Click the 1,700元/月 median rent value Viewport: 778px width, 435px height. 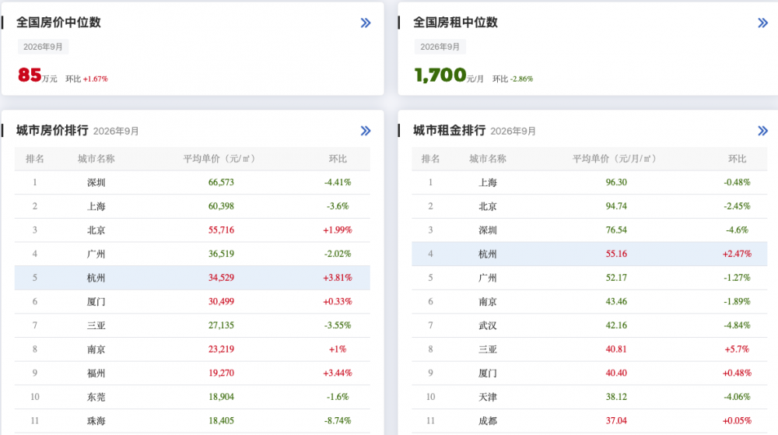click(x=449, y=75)
